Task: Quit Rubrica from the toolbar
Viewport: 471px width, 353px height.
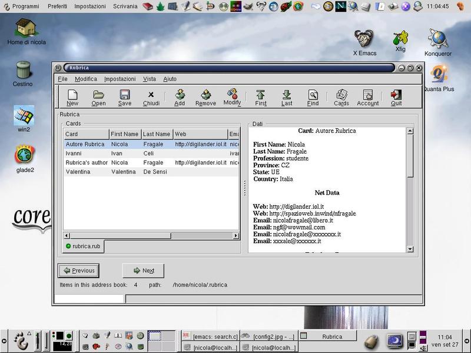Action: tap(396, 98)
